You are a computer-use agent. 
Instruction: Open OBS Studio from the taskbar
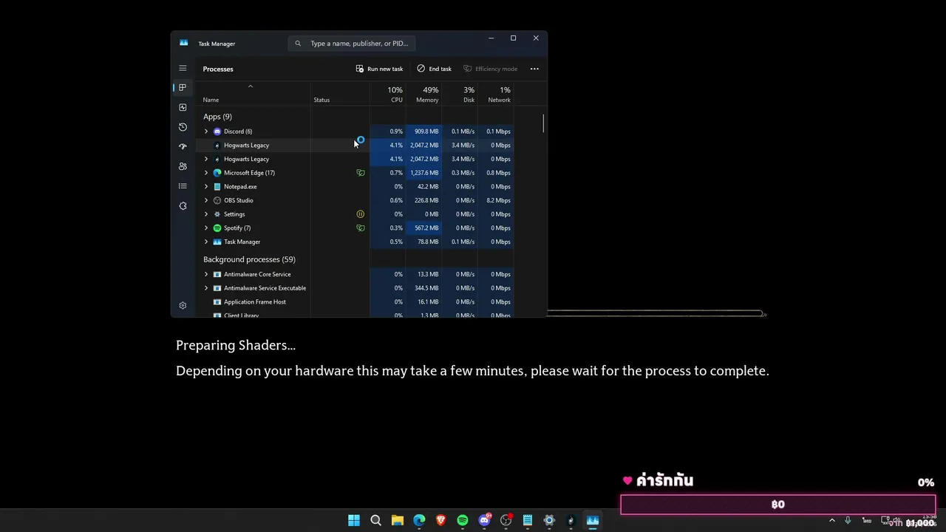click(x=506, y=520)
